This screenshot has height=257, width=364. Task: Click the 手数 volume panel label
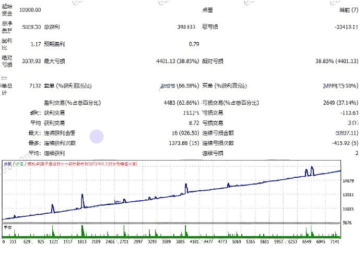tap(8, 227)
